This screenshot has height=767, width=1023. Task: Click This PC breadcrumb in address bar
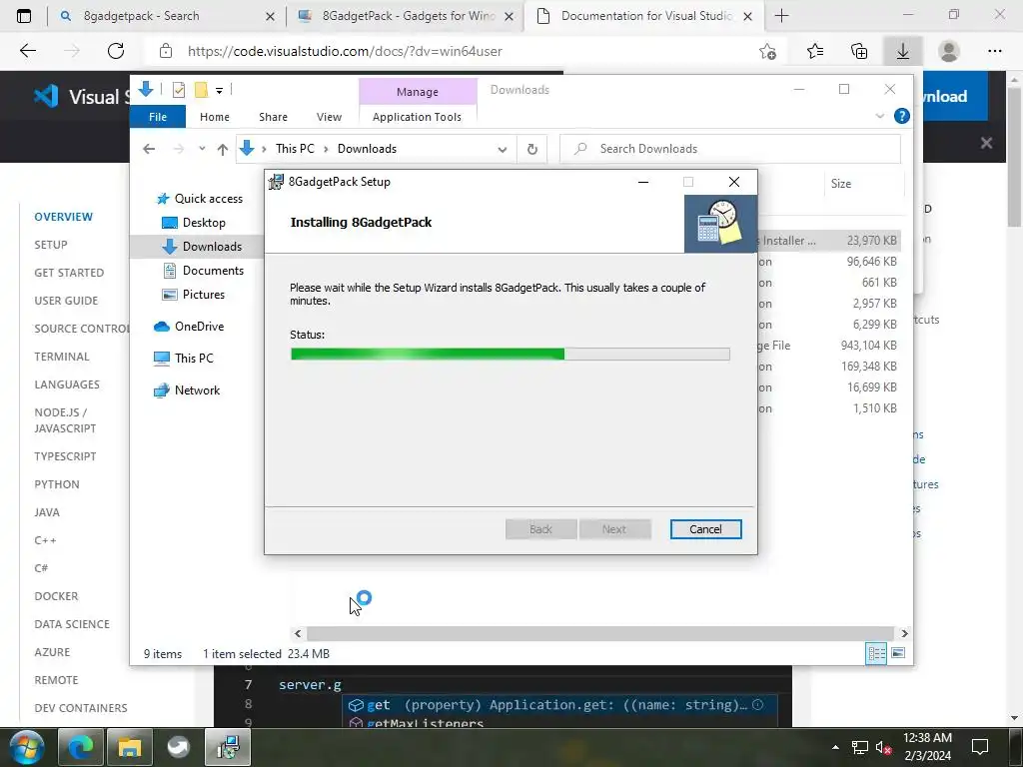click(x=295, y=149)
